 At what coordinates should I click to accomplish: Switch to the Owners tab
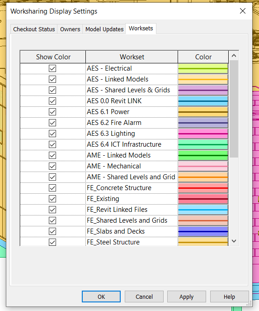click(70, 29)
